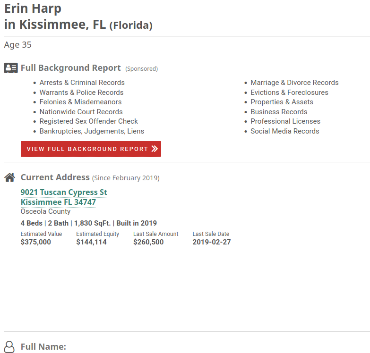
Task: Click the ID card background report icon
Action: click(x=10, y=68)
